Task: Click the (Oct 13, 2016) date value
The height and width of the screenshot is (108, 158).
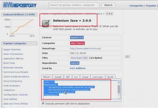Action: 78,53
